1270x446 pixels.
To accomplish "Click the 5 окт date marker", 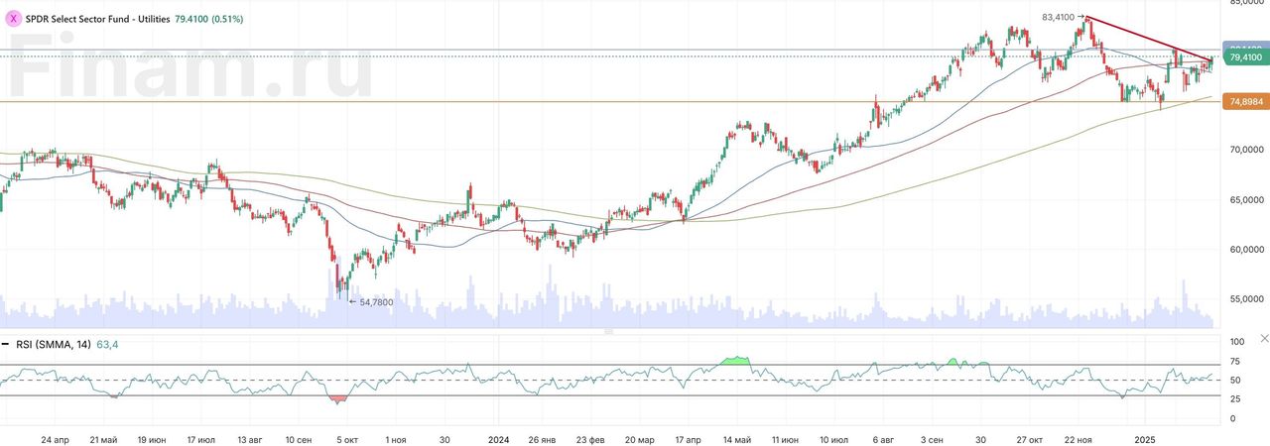I will point(346,438).
